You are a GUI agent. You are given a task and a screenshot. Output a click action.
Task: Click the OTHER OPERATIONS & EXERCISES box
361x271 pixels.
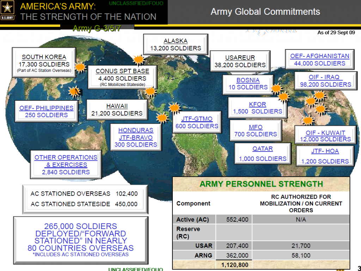(66, 164)
